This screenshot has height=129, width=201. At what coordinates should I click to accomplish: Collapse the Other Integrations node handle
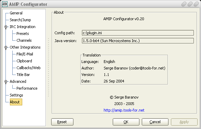[6, 47]
